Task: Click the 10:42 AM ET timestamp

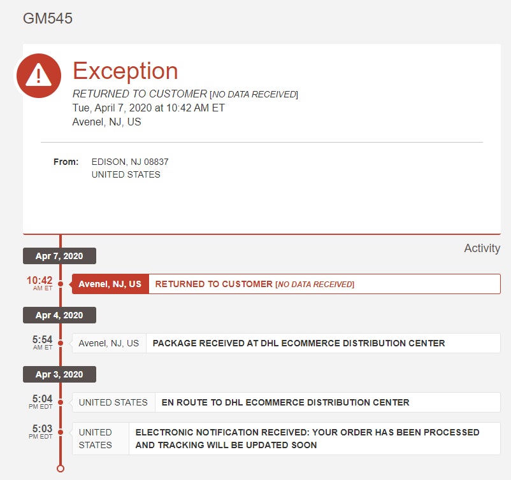Action: click(x=39, y=283)
